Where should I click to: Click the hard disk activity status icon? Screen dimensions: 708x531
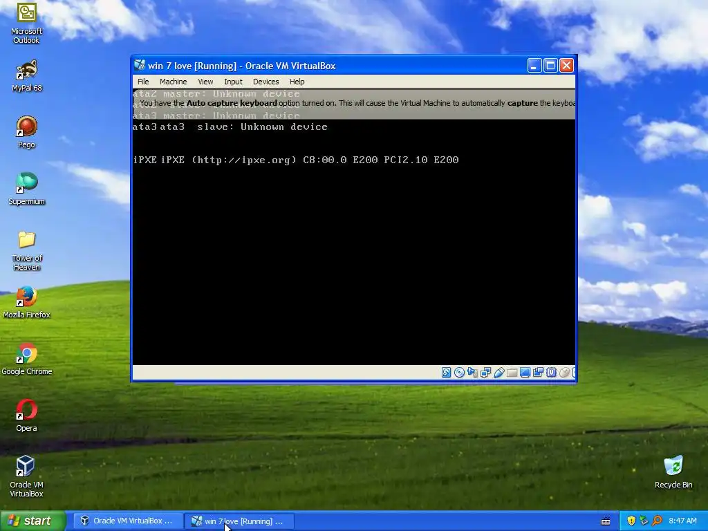(x=446, y=373)
